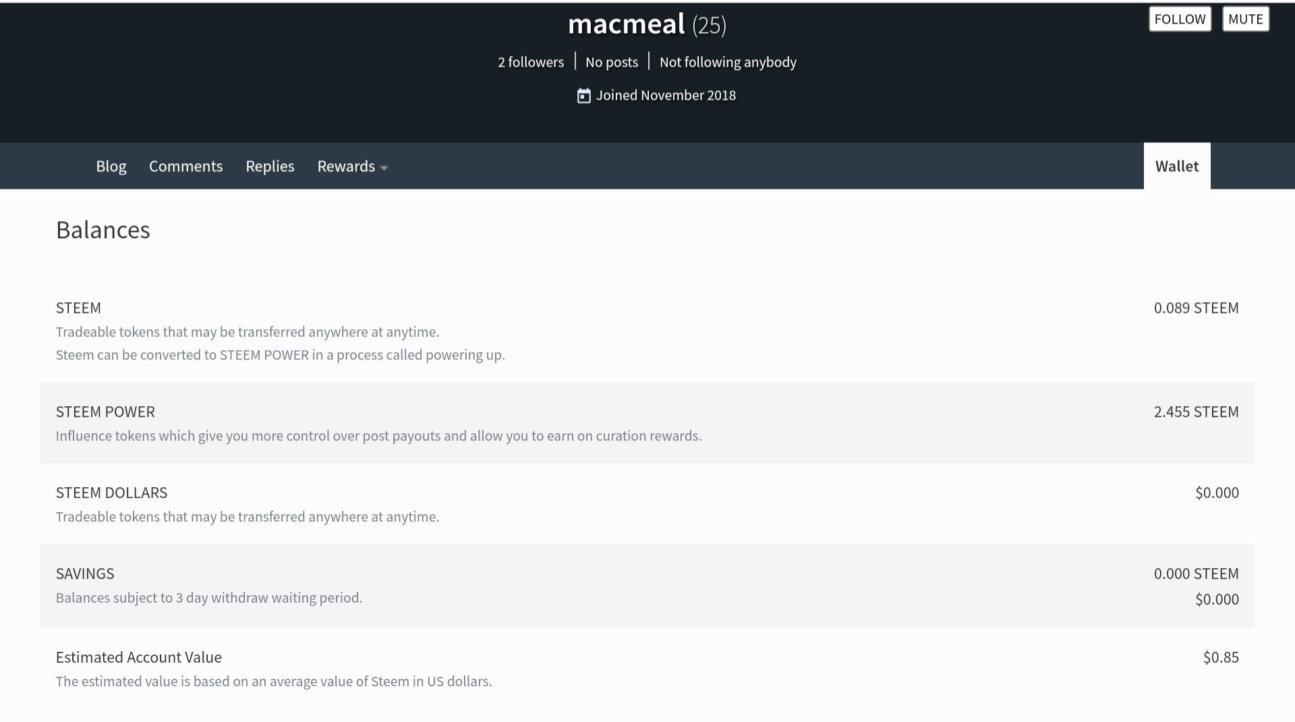Click the No posts link
The image size is (1295, 722).
(x=611, y=62)
